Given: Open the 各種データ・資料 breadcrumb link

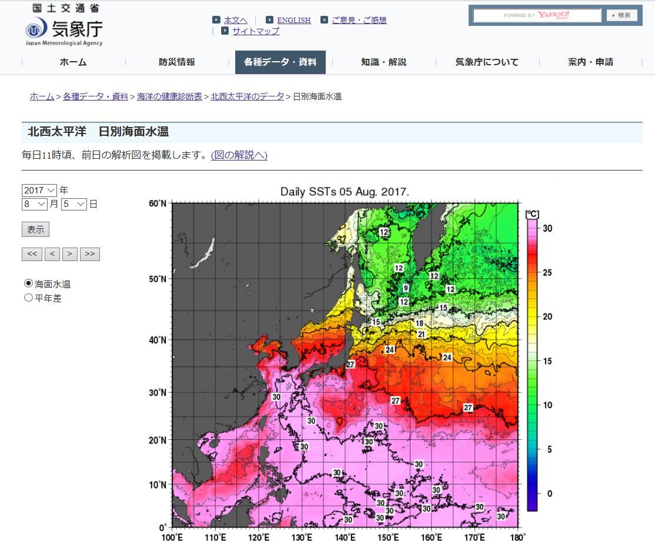Looking at the screenshot, I should click(x=95, y=96).
